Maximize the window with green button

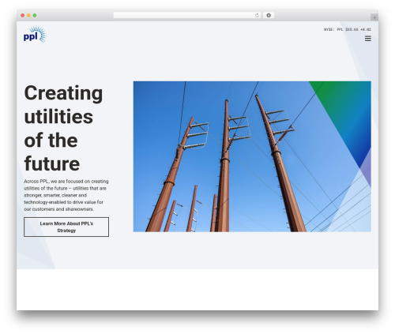coord(35,16)
